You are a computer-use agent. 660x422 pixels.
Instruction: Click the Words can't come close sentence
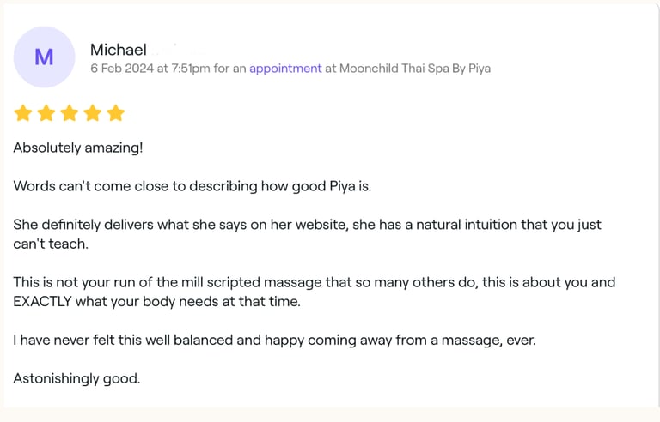[x=192, y=186]
